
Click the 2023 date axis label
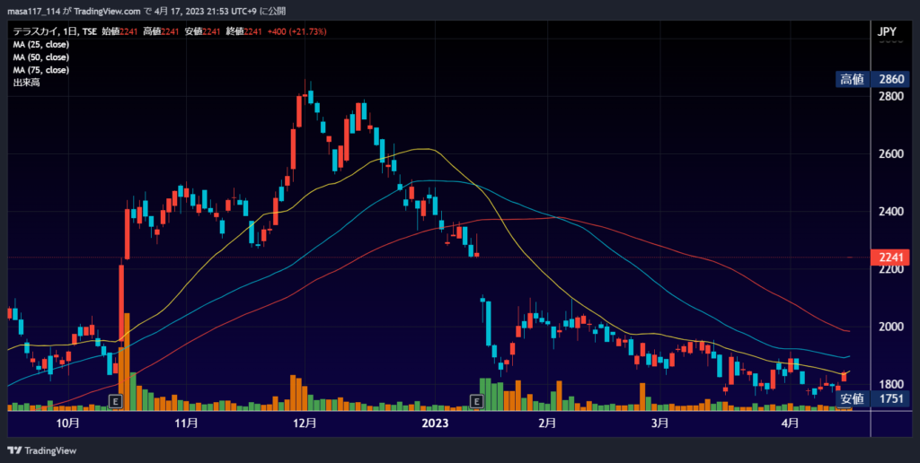(x=436, y=424)
